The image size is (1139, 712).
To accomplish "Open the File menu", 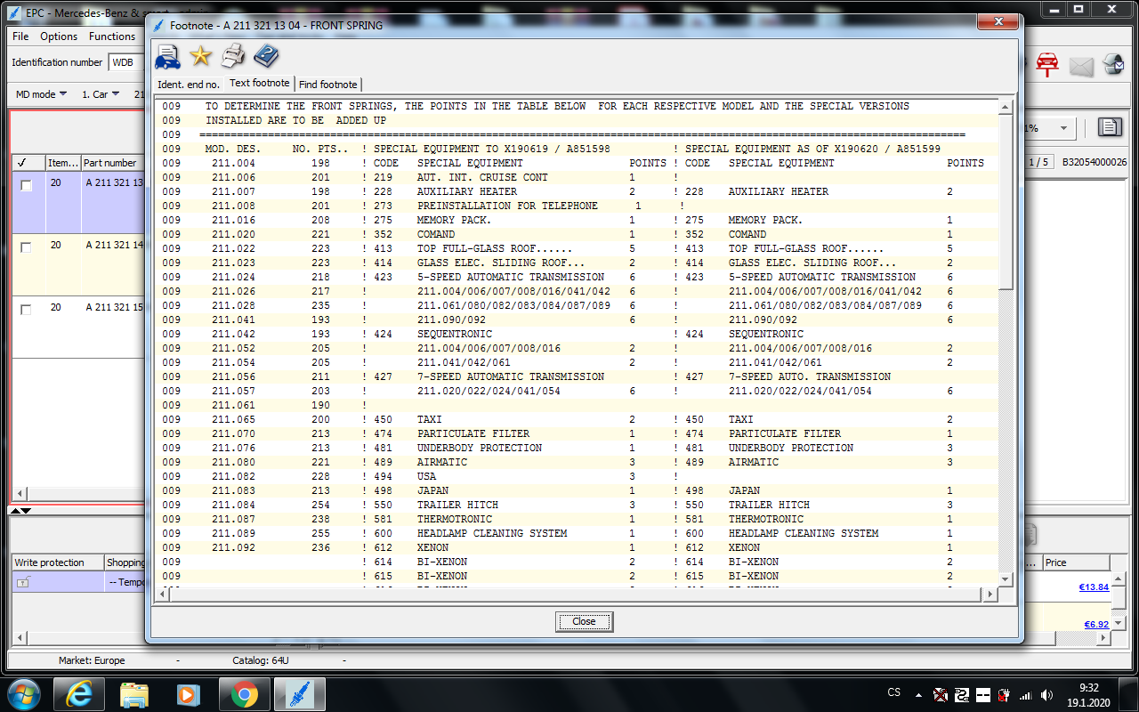I will (x=20, y=36).
